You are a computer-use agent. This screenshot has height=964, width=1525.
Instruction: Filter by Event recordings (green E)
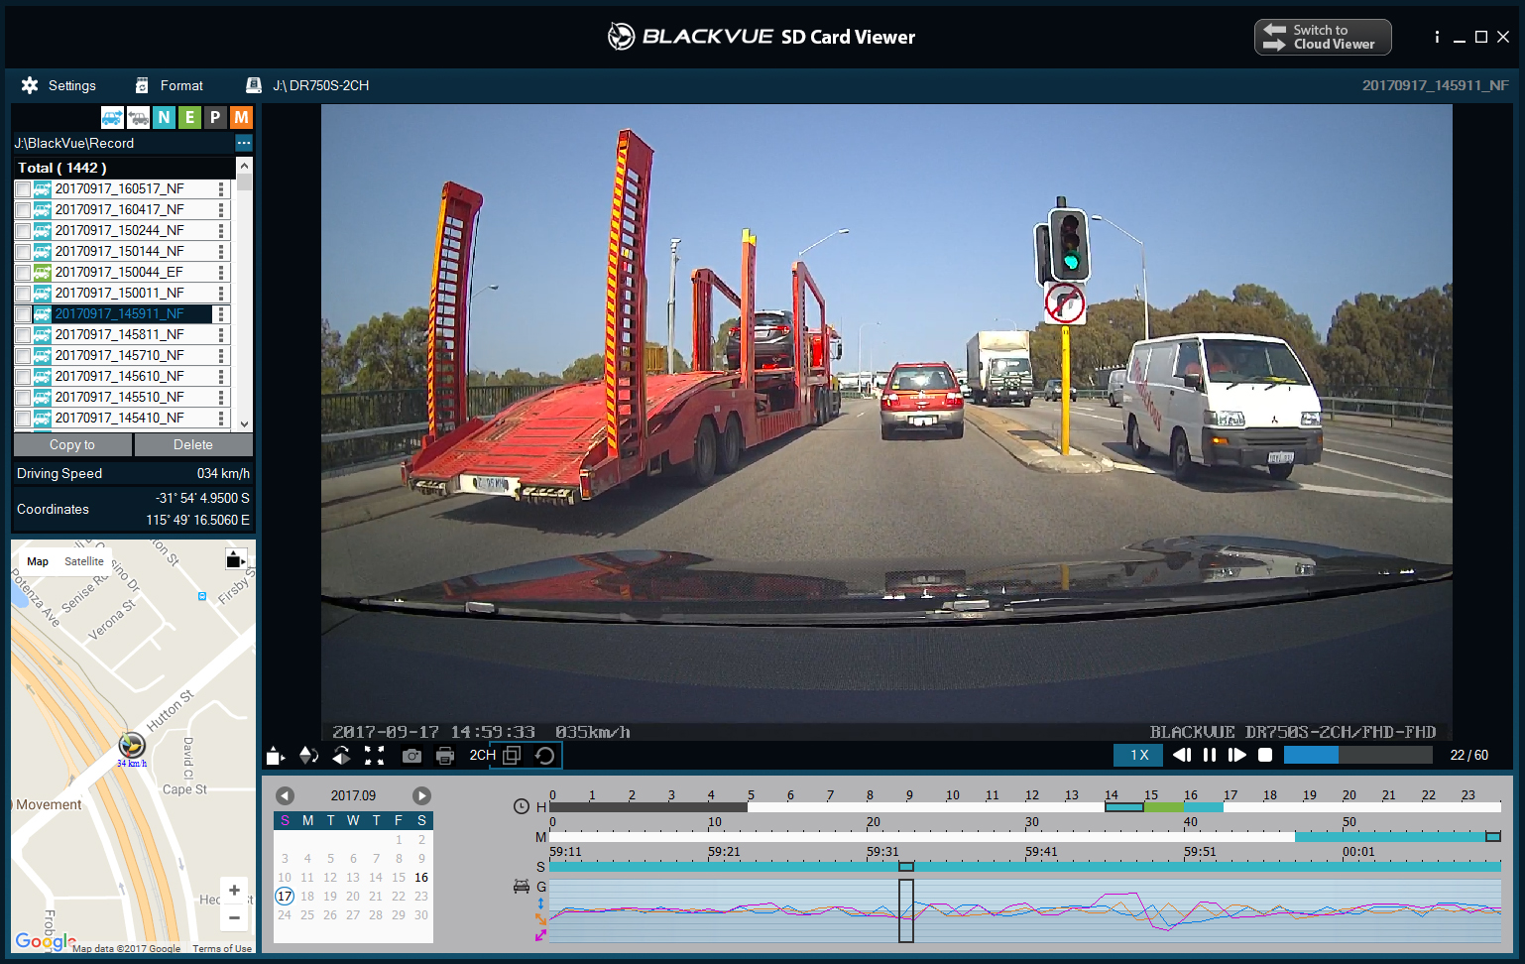[x=189, y=118]
